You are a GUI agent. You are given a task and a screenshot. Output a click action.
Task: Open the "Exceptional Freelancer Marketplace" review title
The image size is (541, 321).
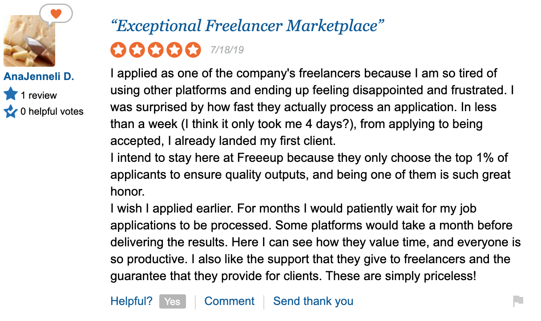(247, 26)
